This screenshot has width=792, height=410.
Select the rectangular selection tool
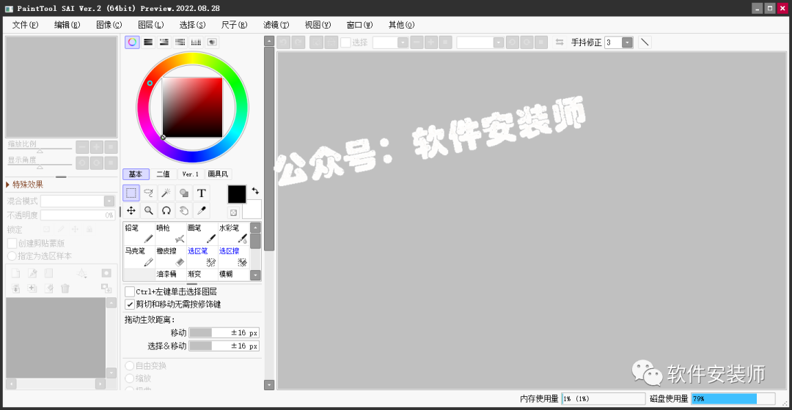(131, 193)
